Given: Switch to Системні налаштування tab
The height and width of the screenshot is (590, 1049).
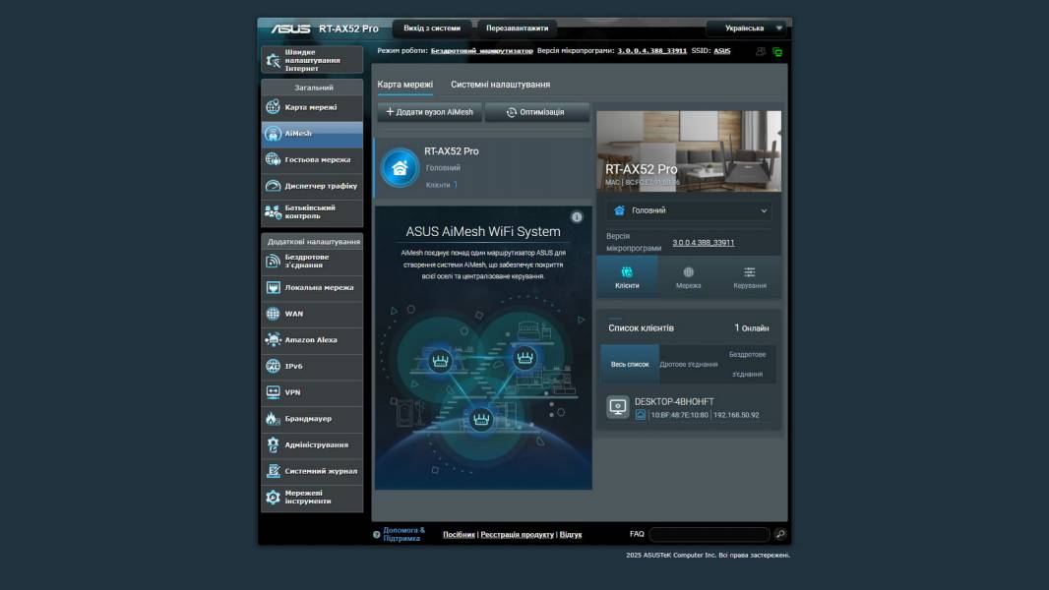Looking at the screenshot, I should (500, 85).
